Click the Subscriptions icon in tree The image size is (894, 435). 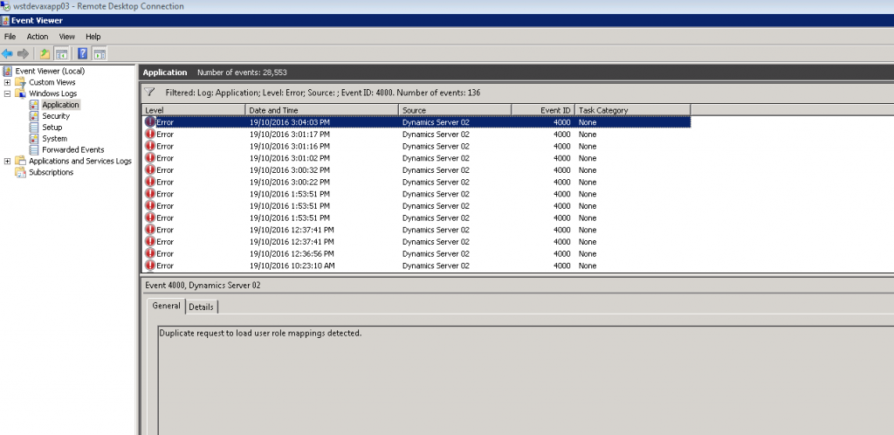coord(21,172)
